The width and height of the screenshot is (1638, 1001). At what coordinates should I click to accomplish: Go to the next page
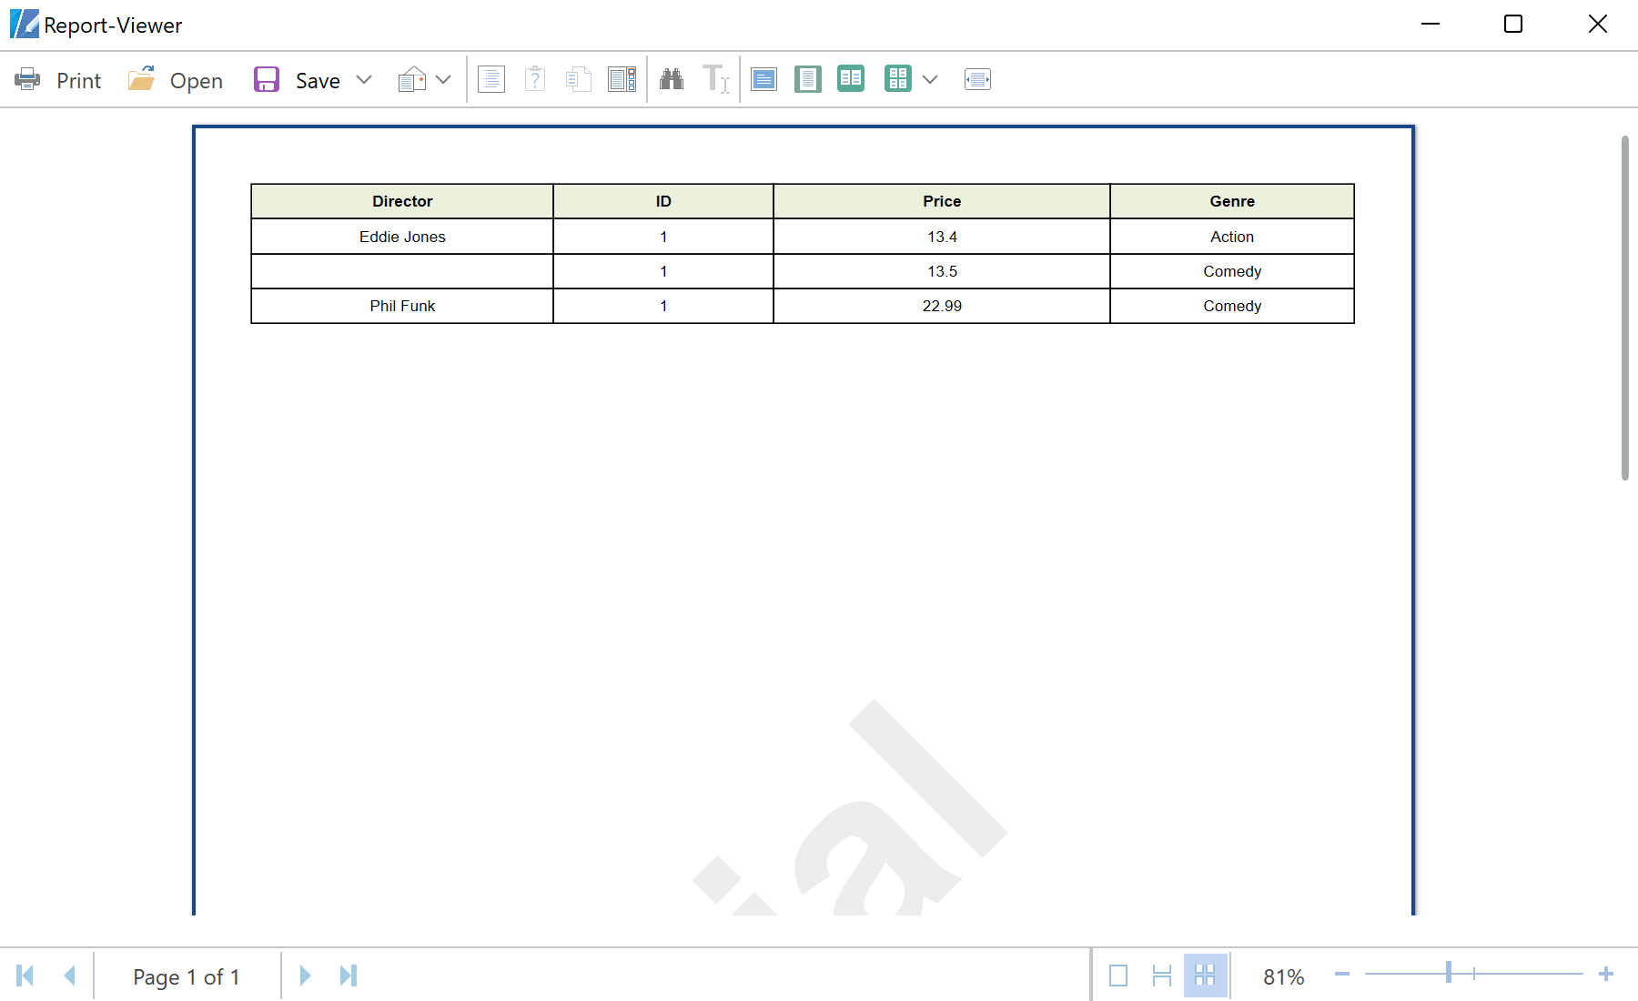305,976
